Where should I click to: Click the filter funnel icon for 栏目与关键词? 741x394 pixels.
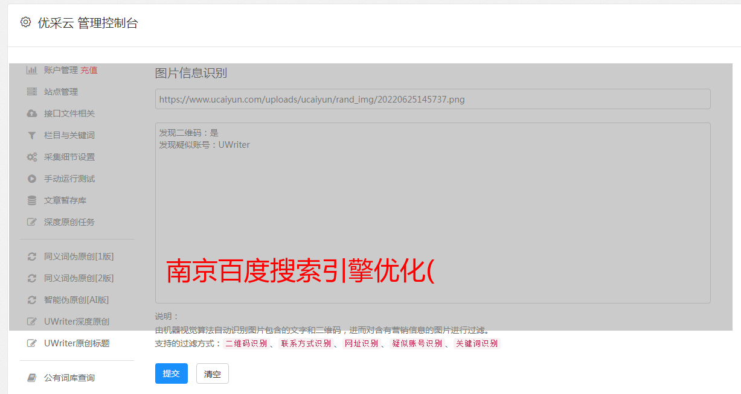tap(32, 135)
